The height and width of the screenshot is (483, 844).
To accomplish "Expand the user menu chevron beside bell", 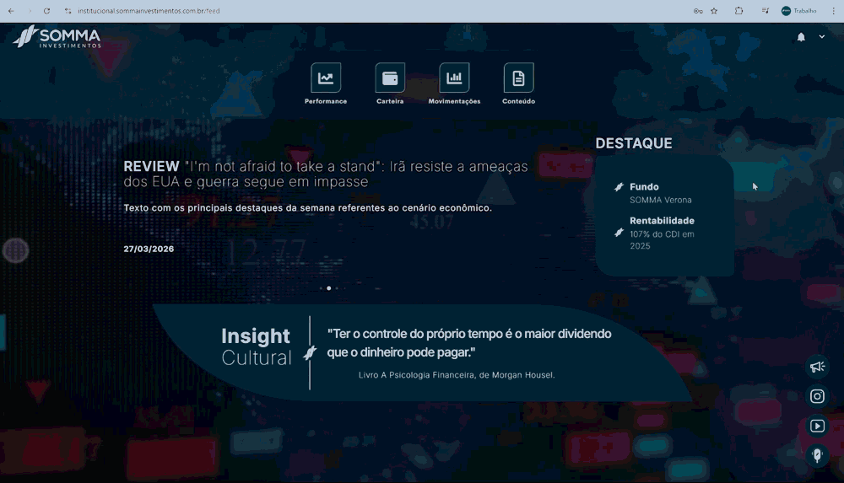I will 822,36.
